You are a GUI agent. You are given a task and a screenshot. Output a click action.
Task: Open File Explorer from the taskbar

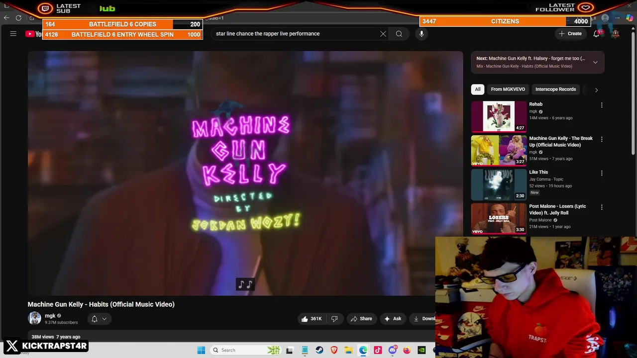coord(348,350)
